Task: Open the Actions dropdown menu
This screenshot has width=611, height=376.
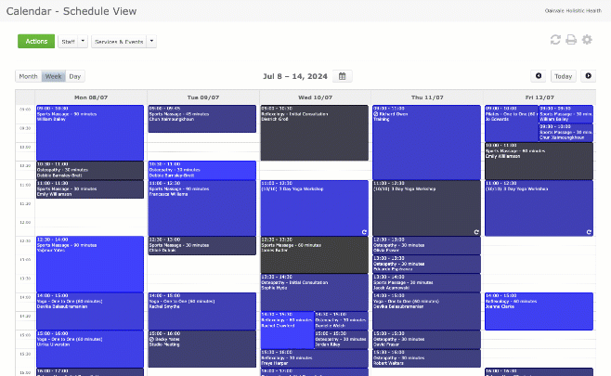Action: click(x=36, y=42)
